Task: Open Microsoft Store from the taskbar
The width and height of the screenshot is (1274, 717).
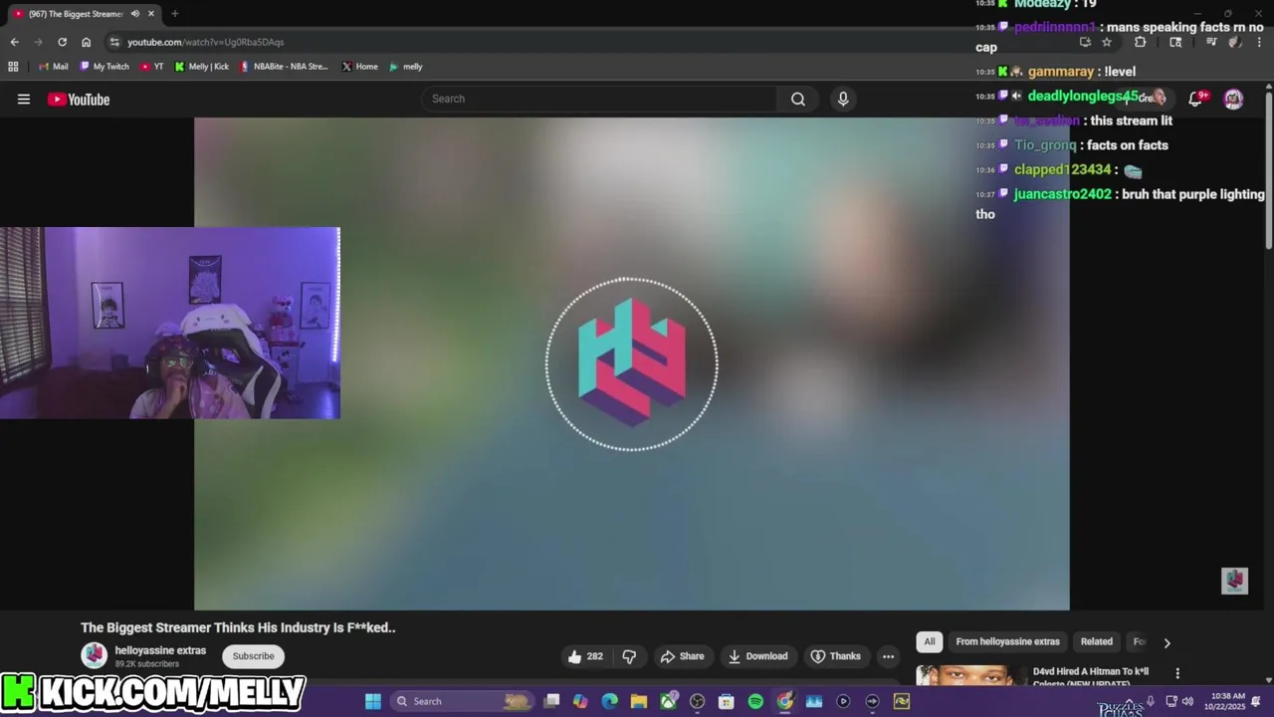Action: click(x=727, y=701)
